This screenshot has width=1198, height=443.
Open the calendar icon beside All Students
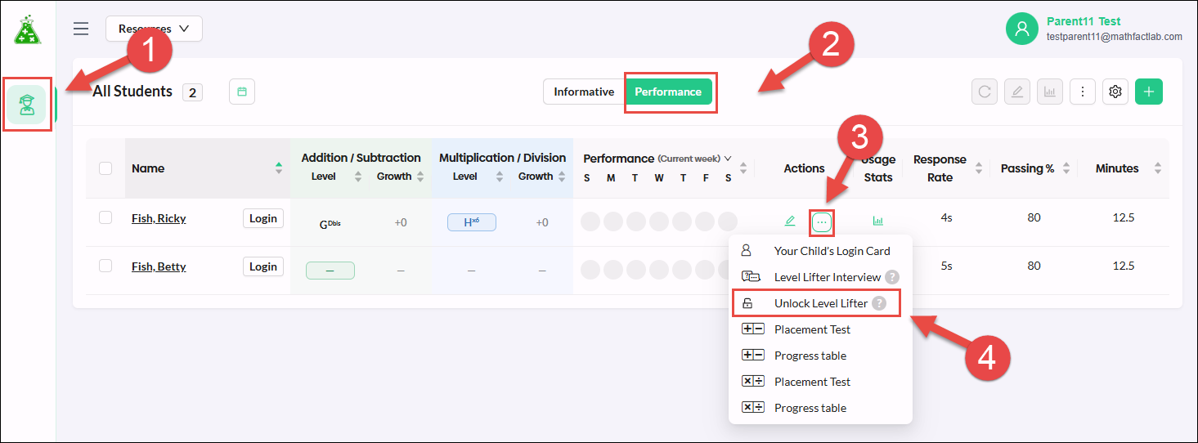pyautogui.click(x=242, y=92)
